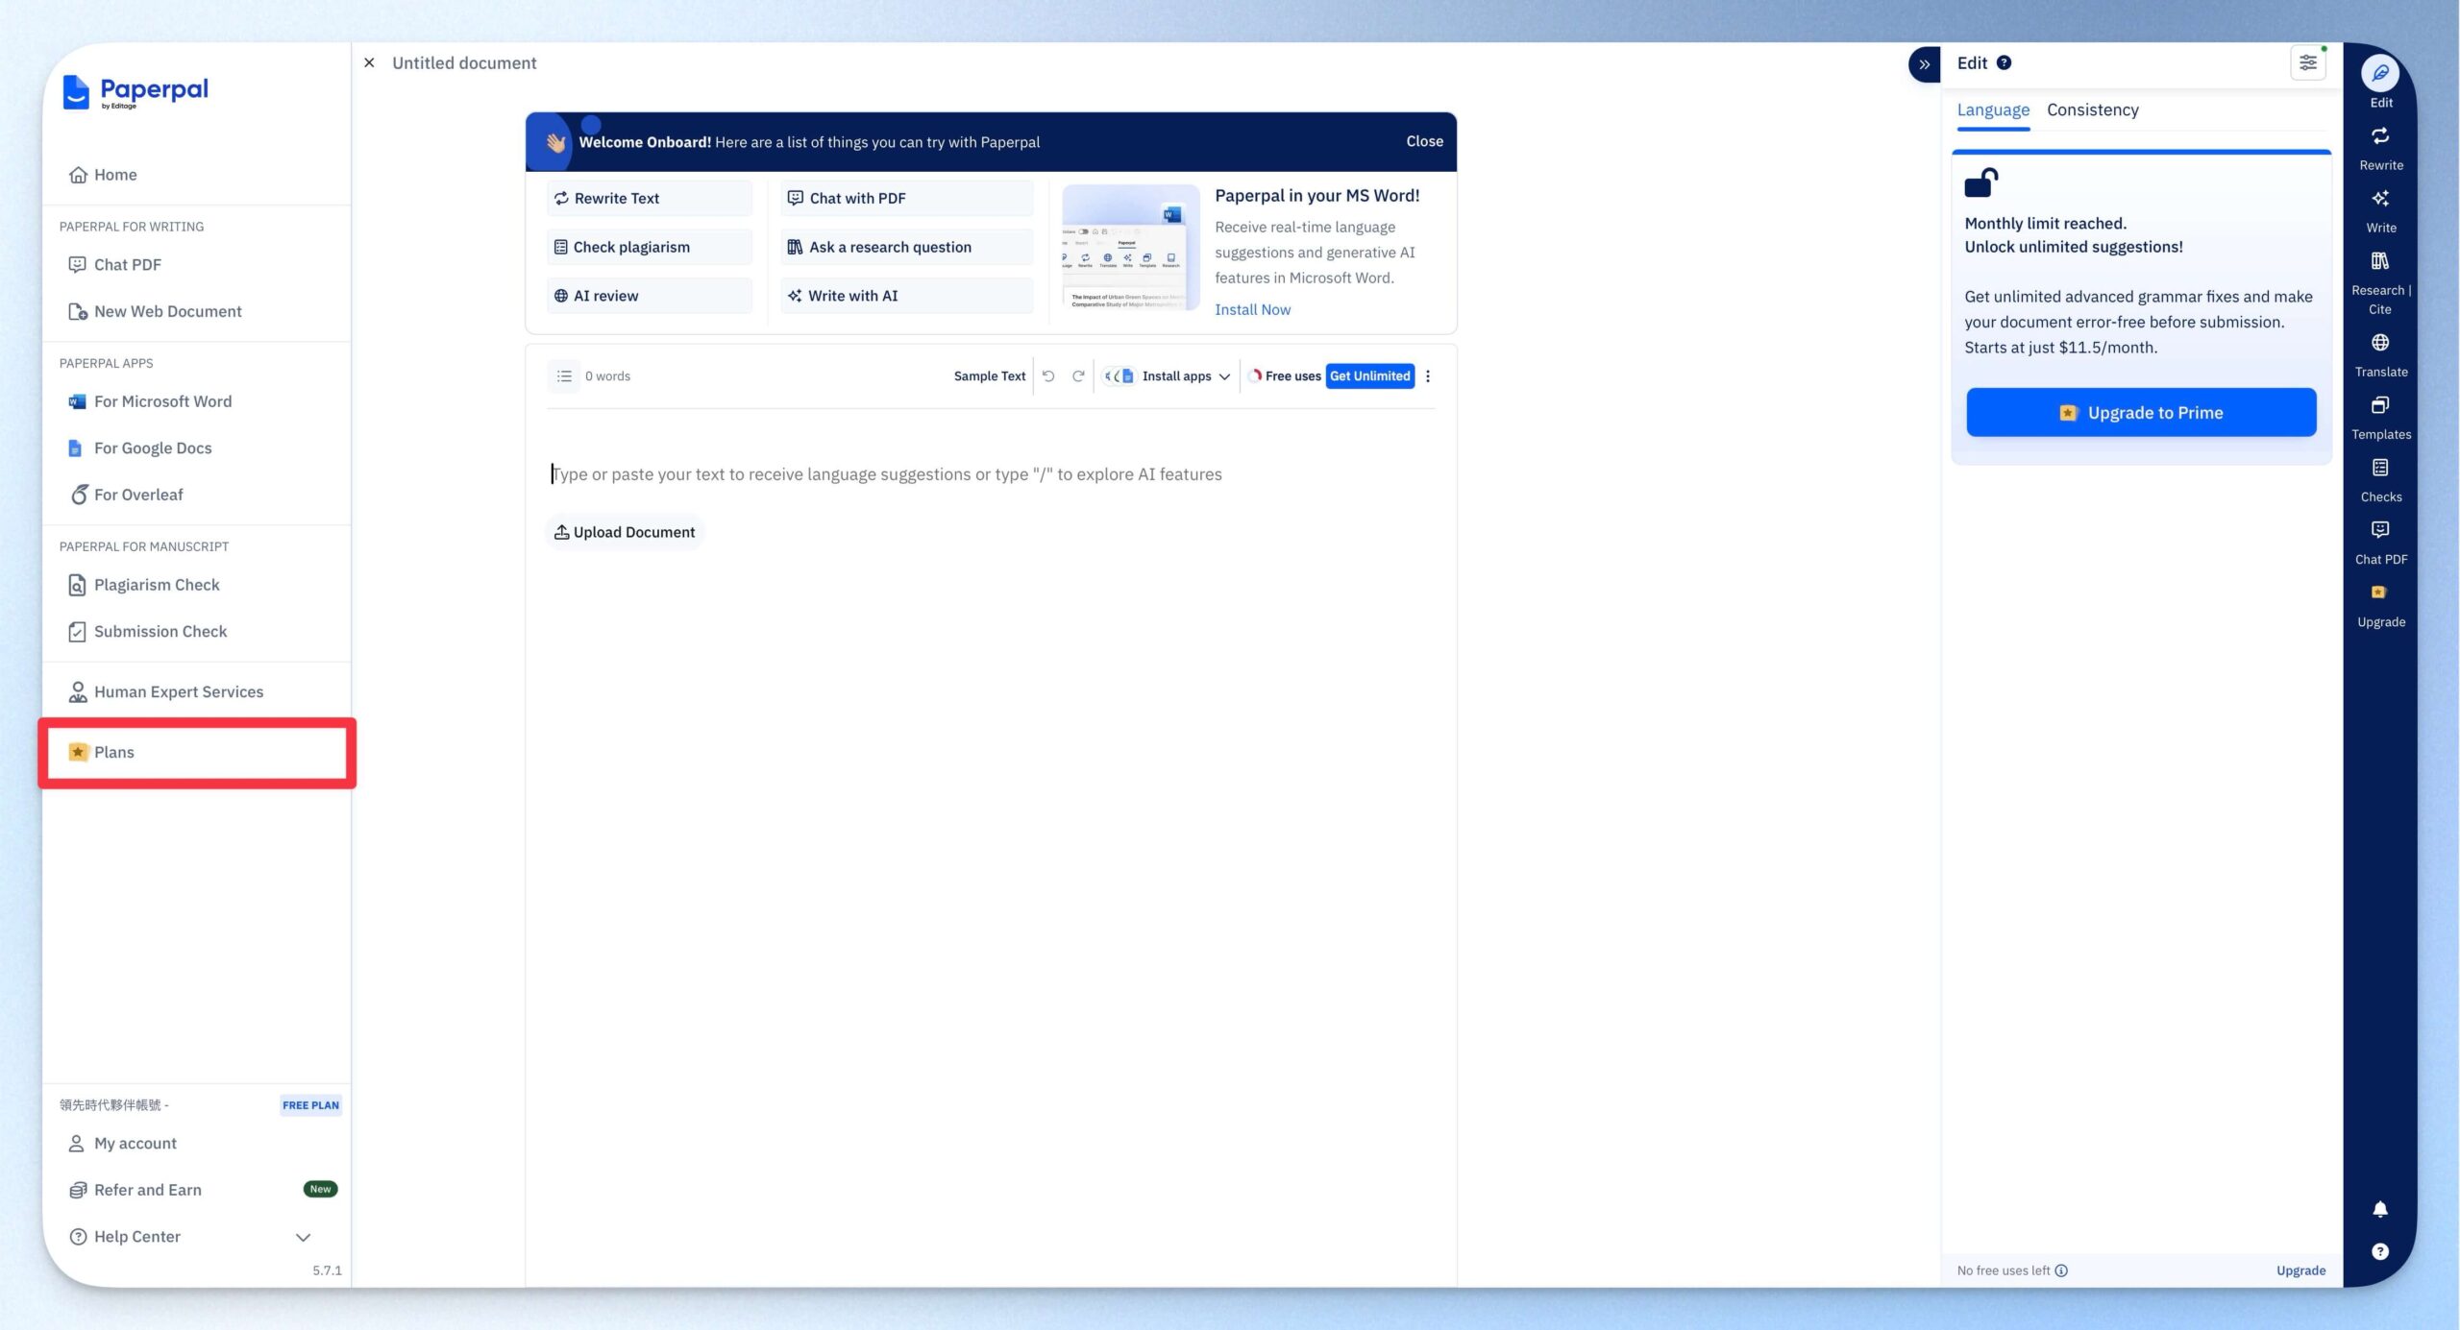Click the undo arrow in editor toolbar

(1048, 376)
